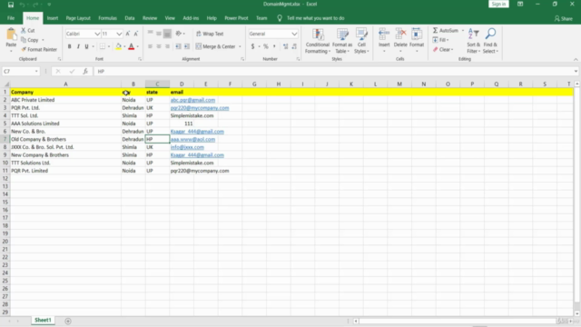Open Customize Quick Access Toolbar arrow

point(49,5)
